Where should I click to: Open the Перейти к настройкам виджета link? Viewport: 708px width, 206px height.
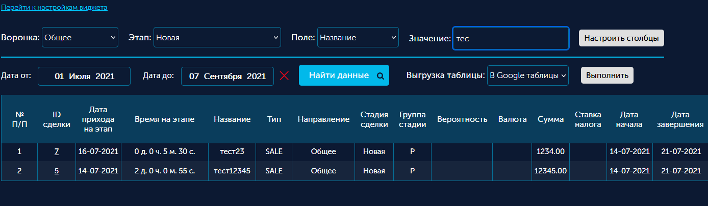pos(54,8)
